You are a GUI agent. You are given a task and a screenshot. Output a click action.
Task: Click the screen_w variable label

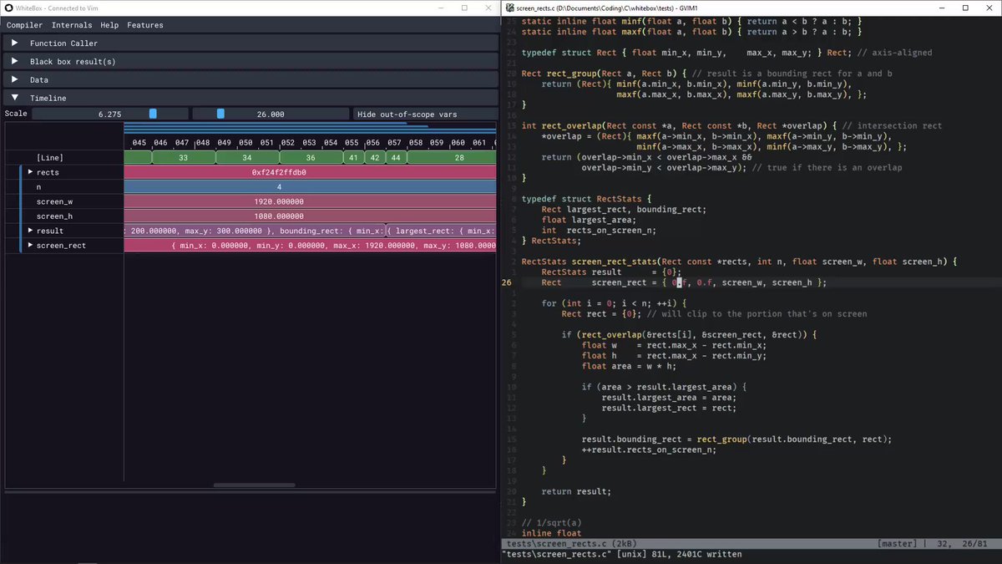(54, 201)
